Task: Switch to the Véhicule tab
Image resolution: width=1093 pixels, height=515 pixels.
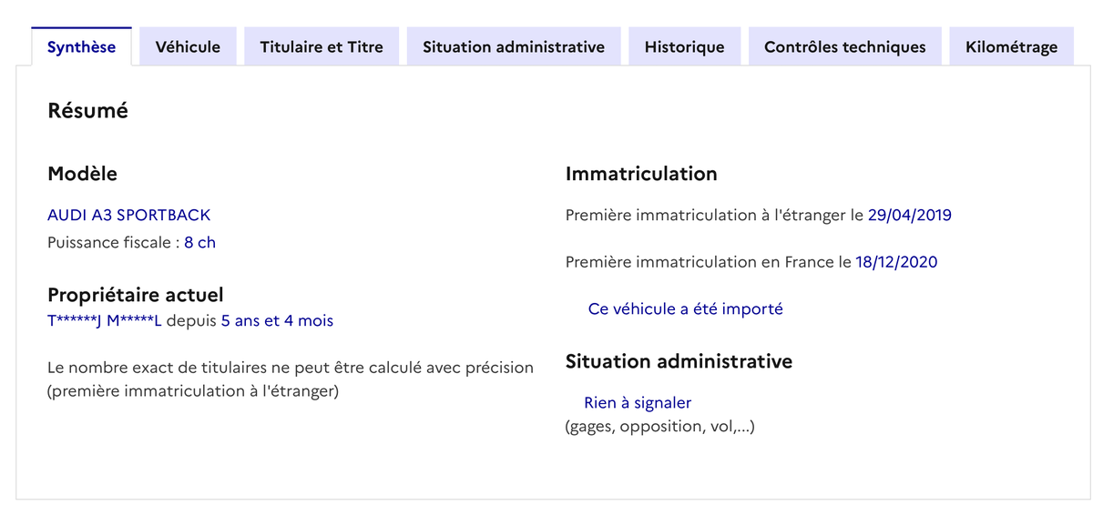Action: pyautogui.click(x=188, y=47)
